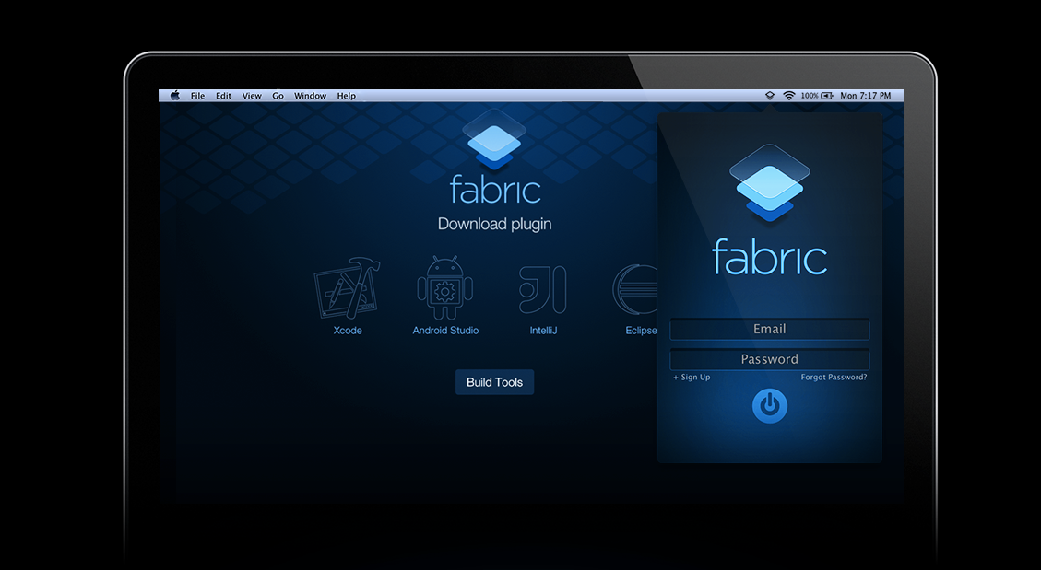Screen dimensions: 1041x570
Task: Click the Wi-Fi status icon
Action: click(788, 96)
